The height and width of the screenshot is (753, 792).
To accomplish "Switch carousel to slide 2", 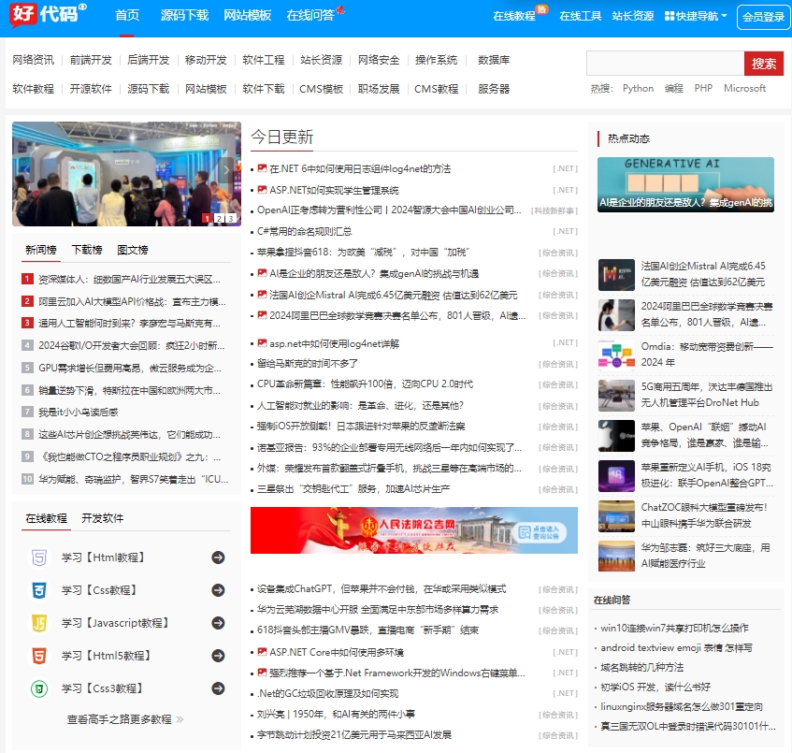I will click(219, 218).
